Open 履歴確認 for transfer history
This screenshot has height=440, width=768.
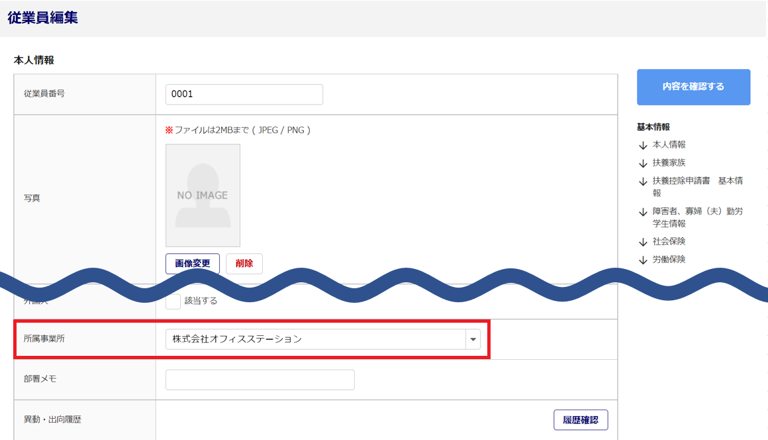[581, 419]
